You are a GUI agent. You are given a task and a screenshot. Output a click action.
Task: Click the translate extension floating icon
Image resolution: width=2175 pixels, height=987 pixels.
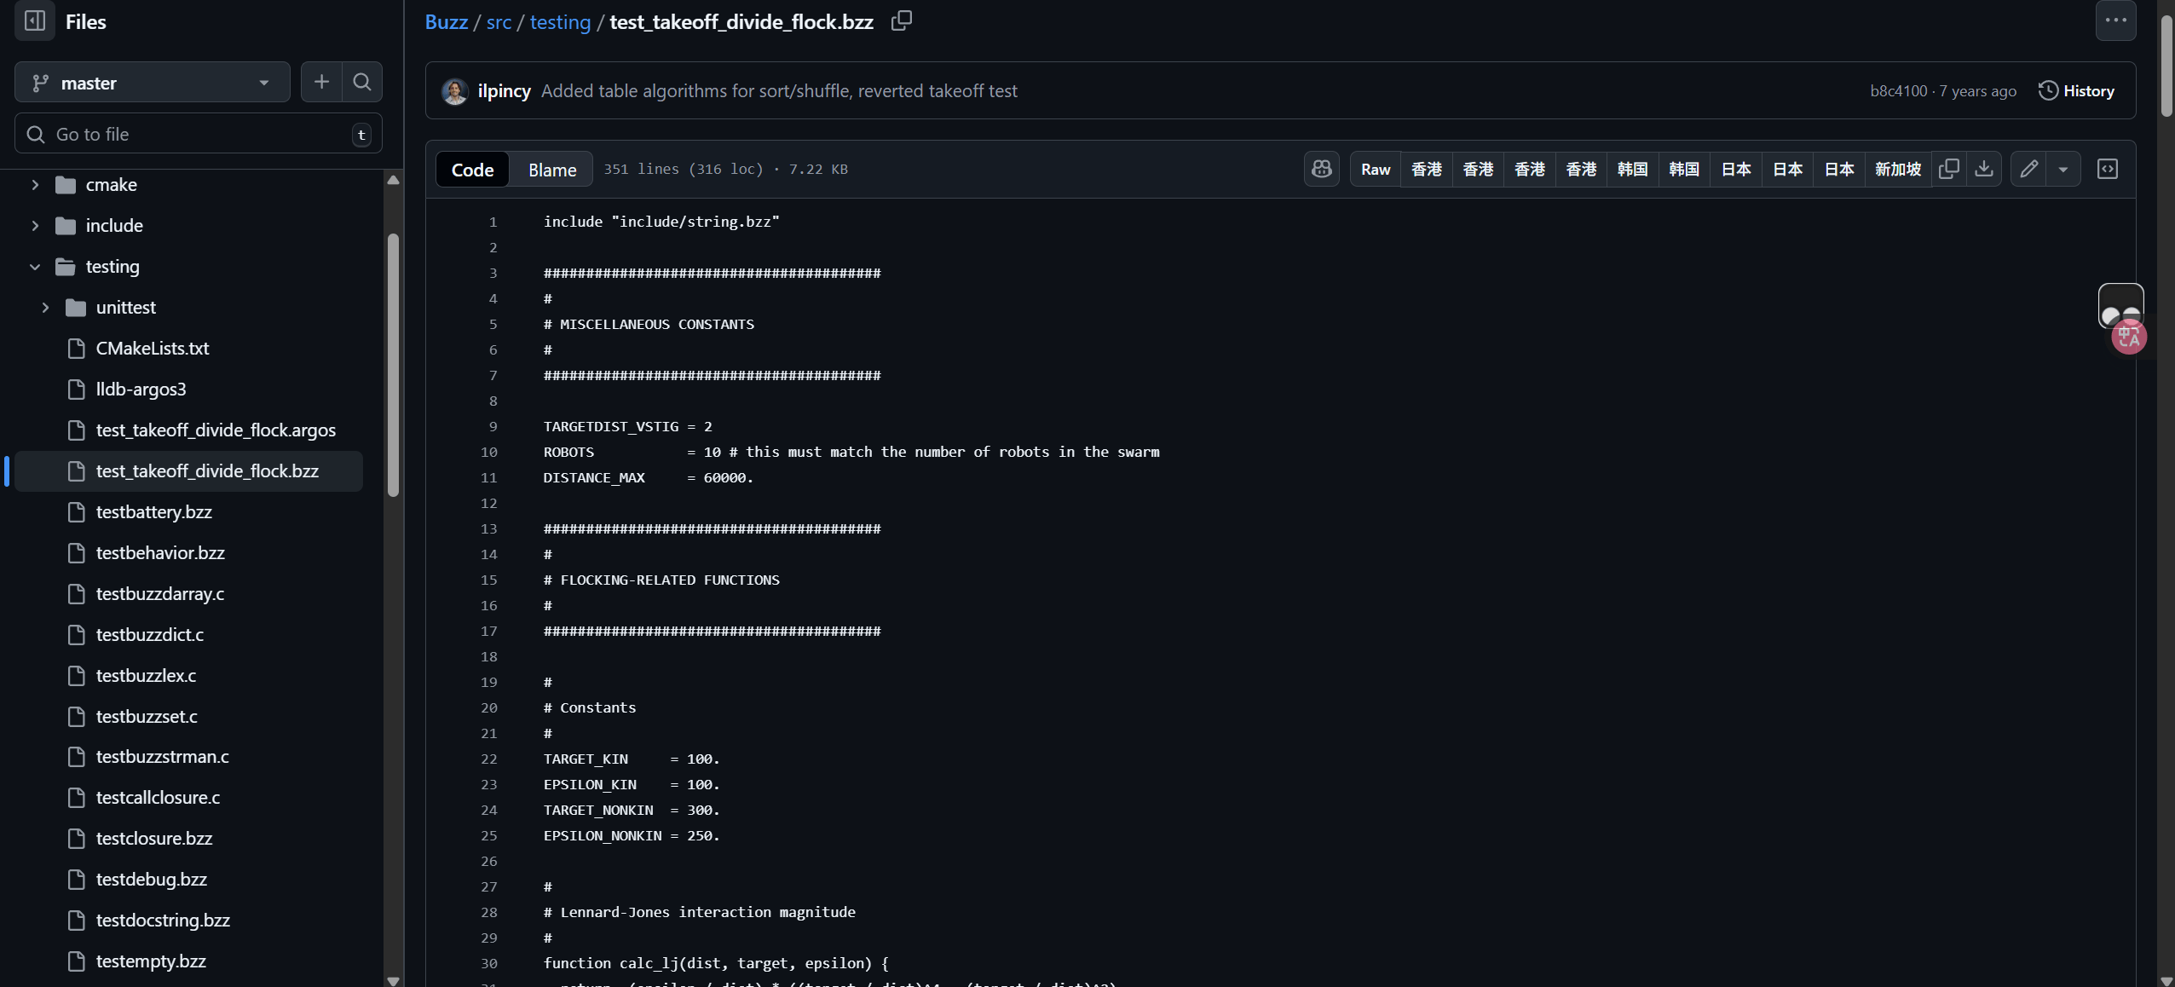(2128, 337)
